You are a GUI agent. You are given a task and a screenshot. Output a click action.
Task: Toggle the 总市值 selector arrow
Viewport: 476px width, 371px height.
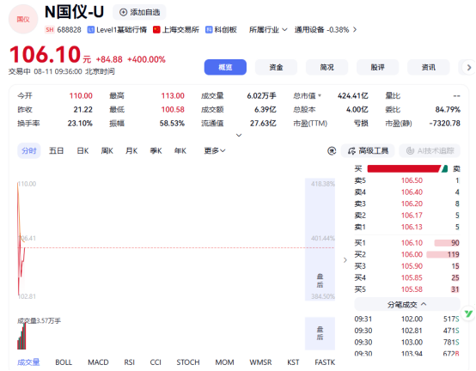coord(320,96)
